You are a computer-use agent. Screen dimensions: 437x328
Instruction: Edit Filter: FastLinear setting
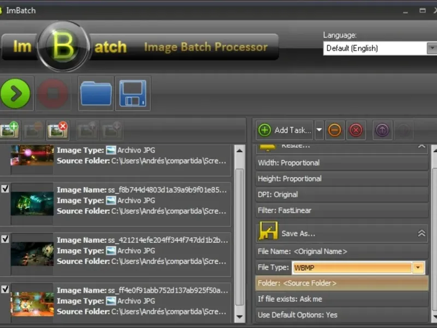coord(342,210)
